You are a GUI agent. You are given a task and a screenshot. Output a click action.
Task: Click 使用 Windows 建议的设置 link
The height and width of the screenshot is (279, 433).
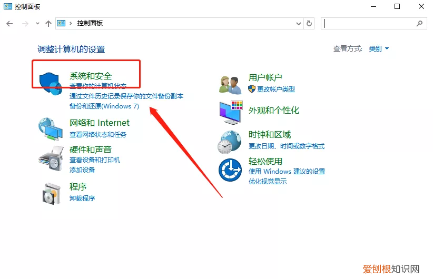287,172
